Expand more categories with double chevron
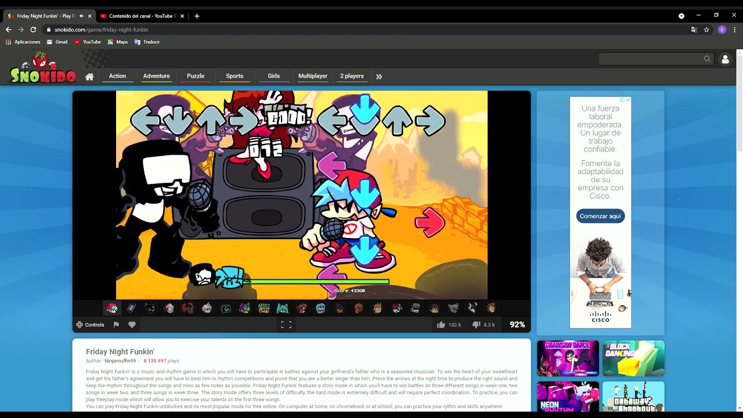Viewport: 743px width, 418px height. pos(379,77)
